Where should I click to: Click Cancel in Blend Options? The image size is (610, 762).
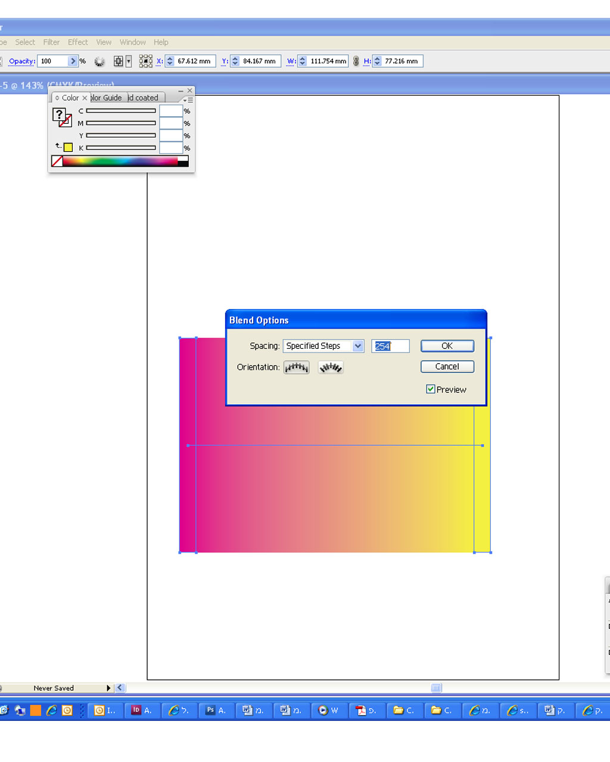pyautogui.click(x=447, y=367)
